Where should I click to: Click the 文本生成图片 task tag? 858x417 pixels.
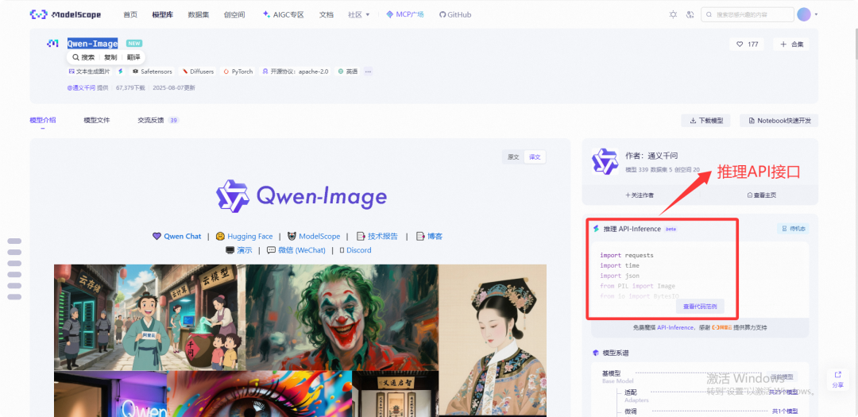tap(89, 71)
